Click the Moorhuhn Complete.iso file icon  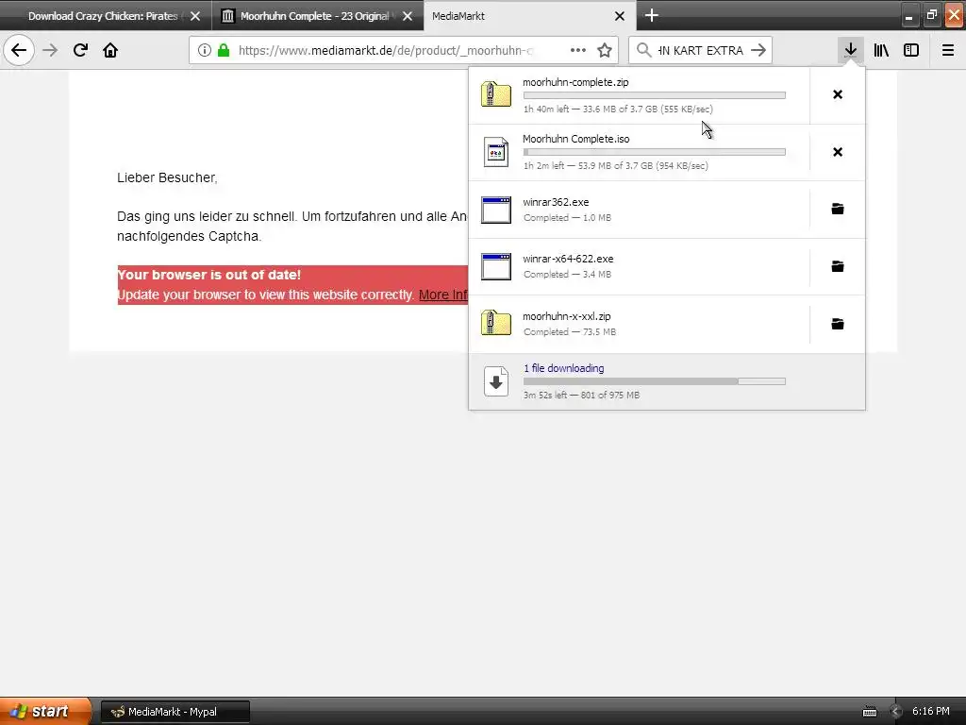click(x=496, y=152)
